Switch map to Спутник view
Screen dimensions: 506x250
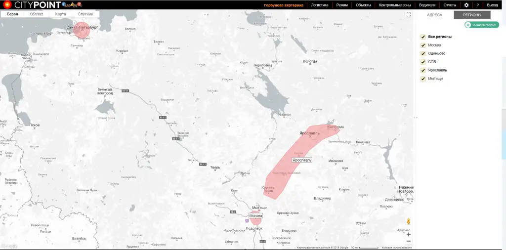coord(85,14)
